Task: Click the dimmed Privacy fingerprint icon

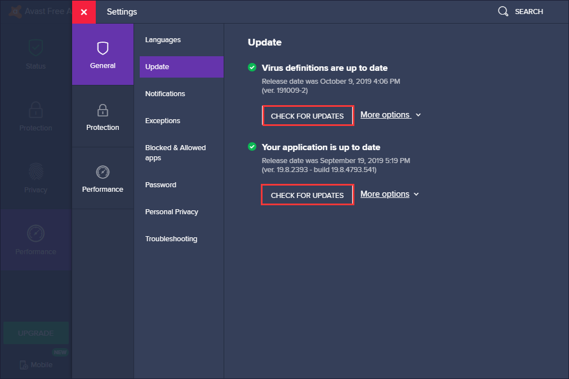Action: (x=35, y=171)
